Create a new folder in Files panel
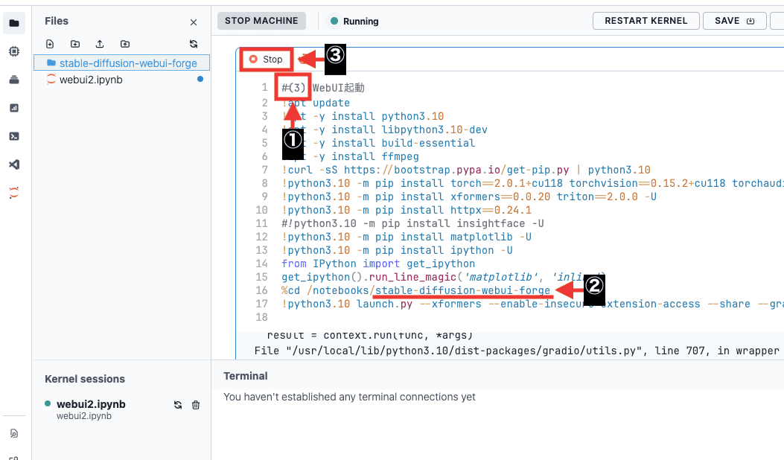Screen dimensions: 784x460 point(75,45)
